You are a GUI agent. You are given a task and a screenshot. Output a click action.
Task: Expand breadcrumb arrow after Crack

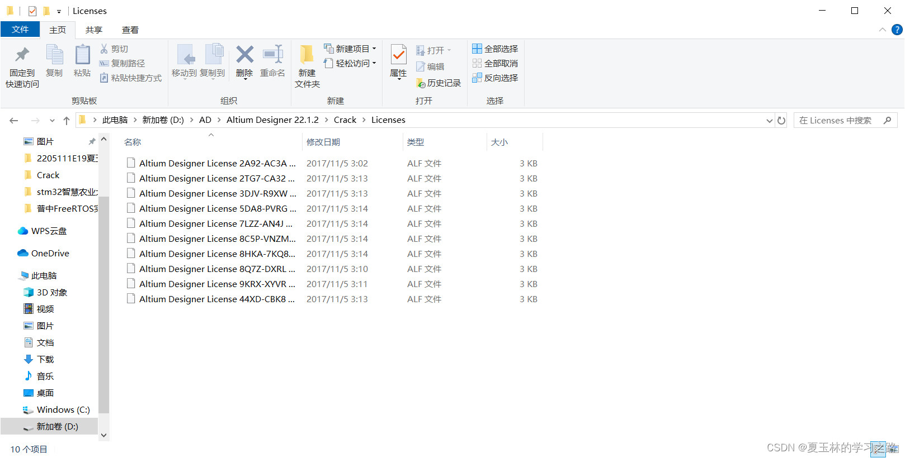(364, 120)
